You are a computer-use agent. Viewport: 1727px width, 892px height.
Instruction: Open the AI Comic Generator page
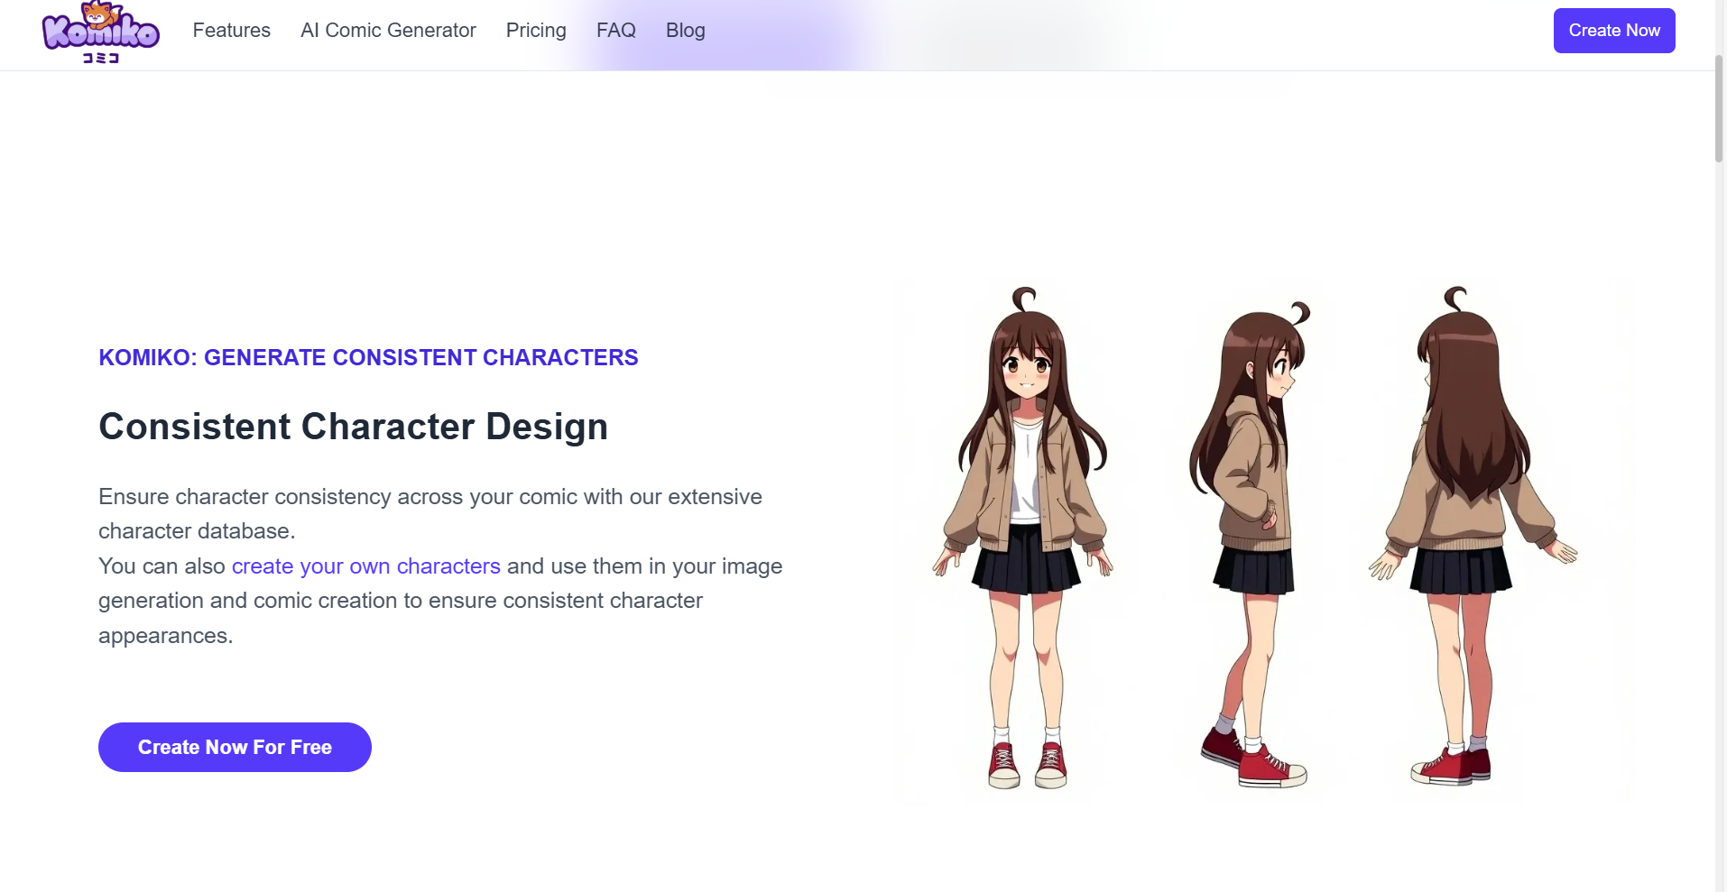(388, 31)
